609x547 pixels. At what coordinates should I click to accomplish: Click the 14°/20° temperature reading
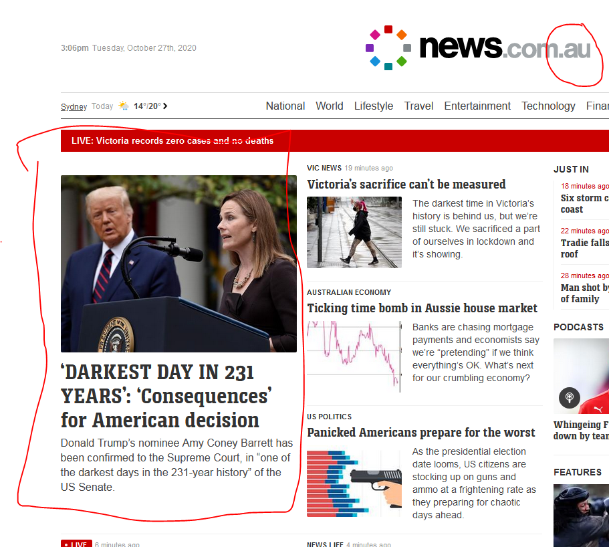(147, 106)
